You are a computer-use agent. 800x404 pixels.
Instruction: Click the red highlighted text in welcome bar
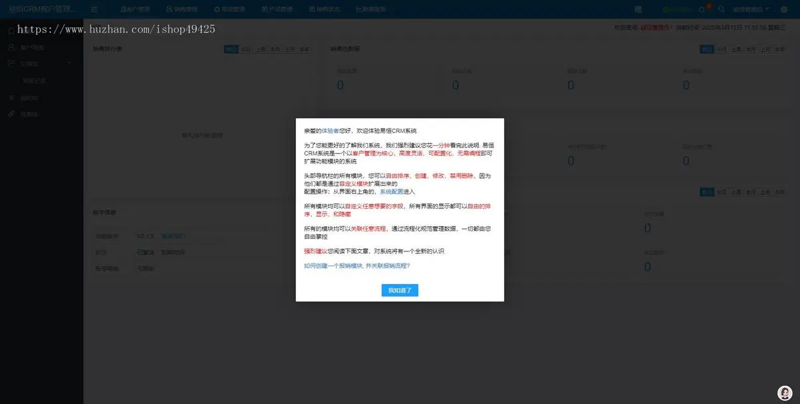[x=656, y=28]
